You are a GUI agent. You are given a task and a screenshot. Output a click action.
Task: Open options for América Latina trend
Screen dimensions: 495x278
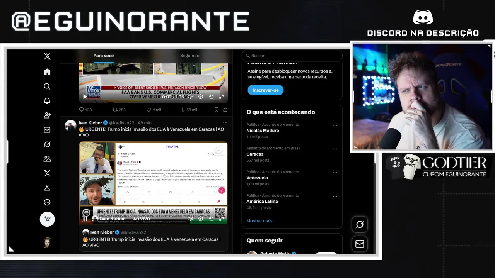[335, 196]
